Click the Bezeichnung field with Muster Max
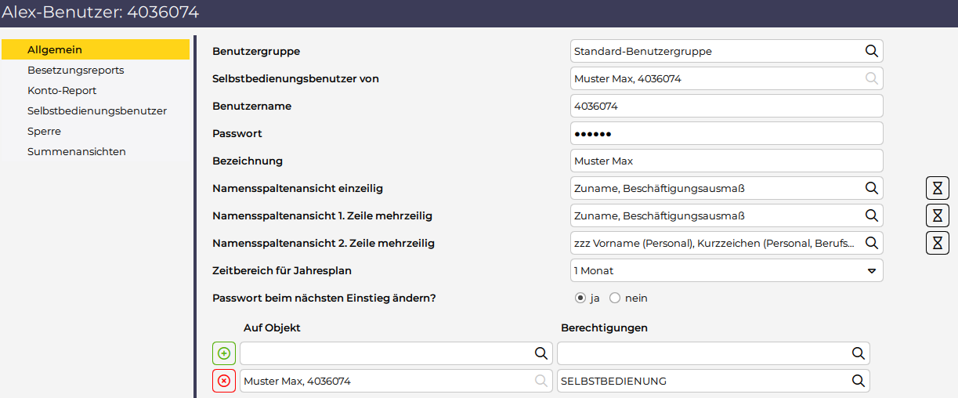Screen dimensions: 958x398 point(726,161)
